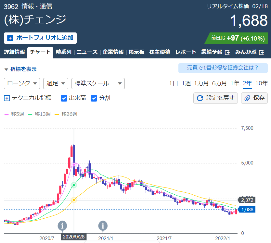Click the info marker near 2020/9 on the chart

62,226
